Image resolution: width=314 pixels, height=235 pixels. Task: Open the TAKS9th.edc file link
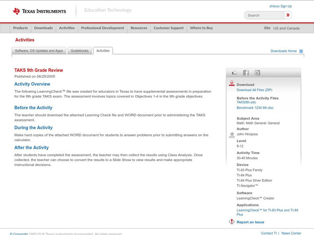(246, 102)
